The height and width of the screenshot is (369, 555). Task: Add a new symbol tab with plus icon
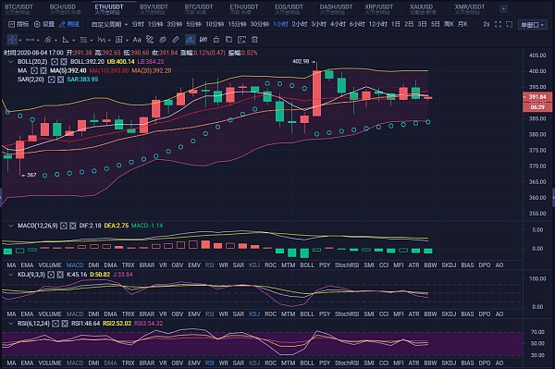tap(503, 9)
